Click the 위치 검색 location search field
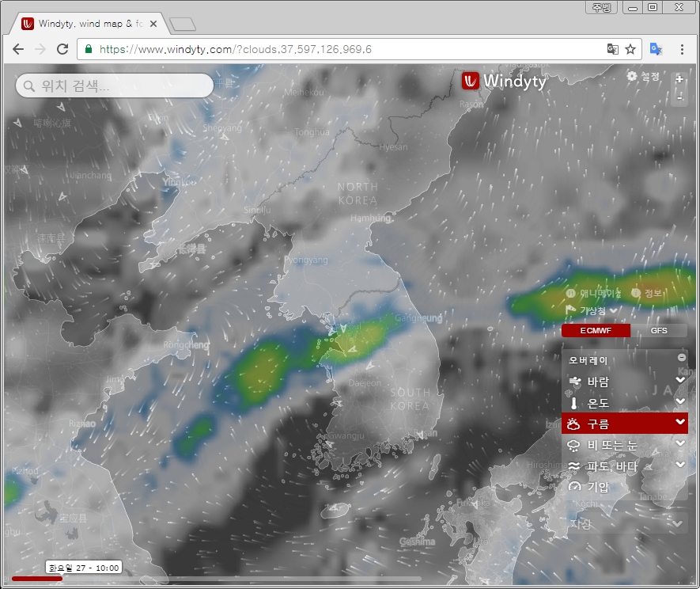This screenshot has height=589, width=700. pos(115,85)
